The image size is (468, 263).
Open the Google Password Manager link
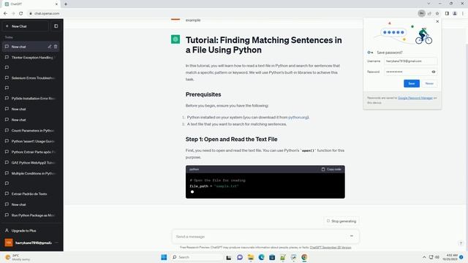[415, 98]
